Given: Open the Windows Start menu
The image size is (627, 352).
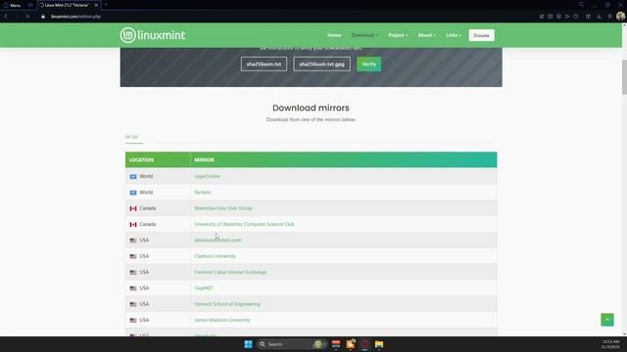Looking at the screenshot, I should [248, 344].
